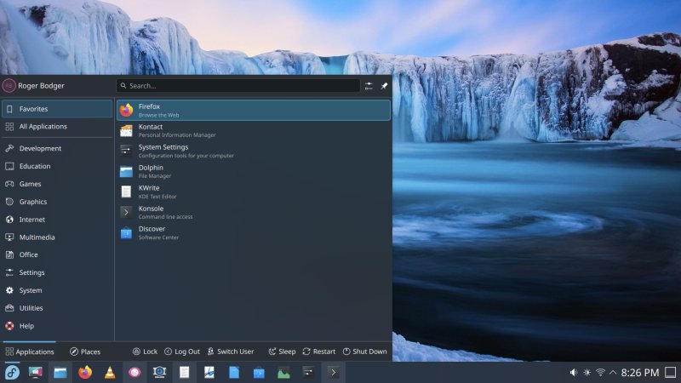Open System Settings from the menu
681x383 pixels.
tap(253, 151)
